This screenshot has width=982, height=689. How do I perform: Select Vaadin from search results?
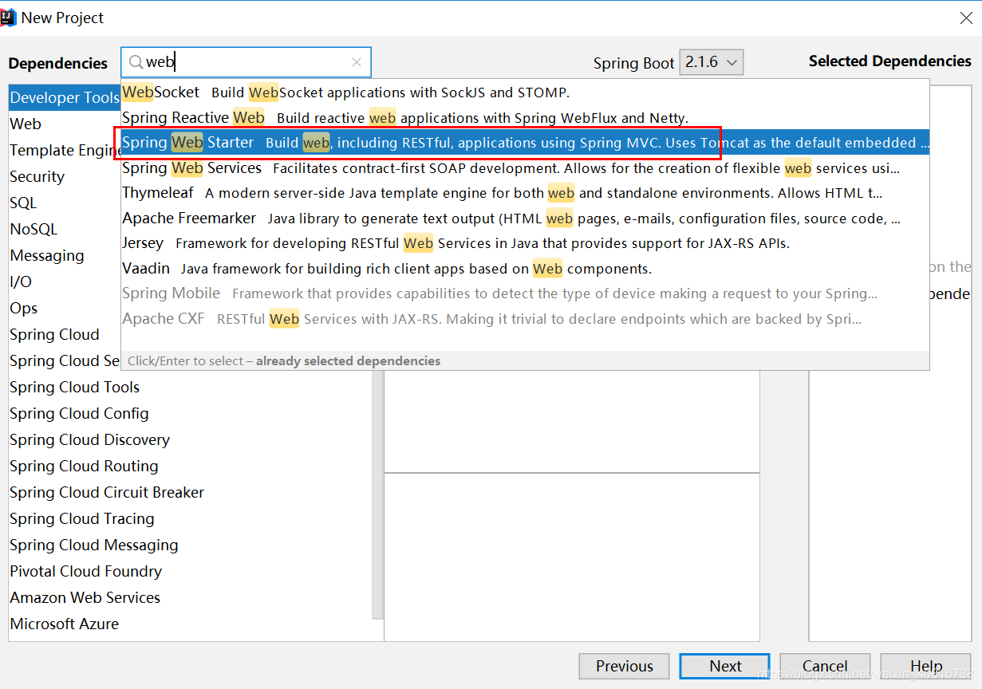click(x=525, y=269)
